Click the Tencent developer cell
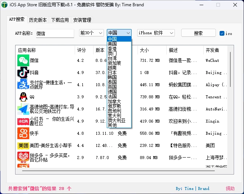Image resolution: width=244 pixels, height=194 pixels. pos(216,97)
